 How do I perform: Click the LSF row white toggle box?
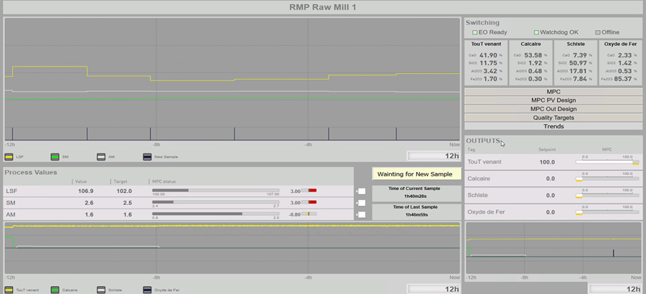[x=362, y=191]
